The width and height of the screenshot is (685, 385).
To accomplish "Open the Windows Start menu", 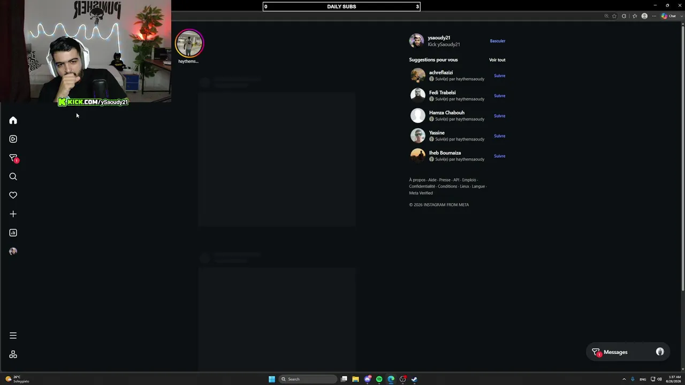I will 272,379.
